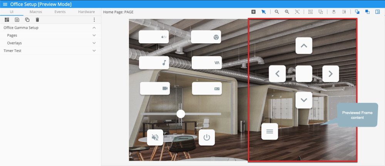Screen dimensions: 385x166
Task: Click the zoom-to-fit magnifier icon
Action: tap(297, 12)
